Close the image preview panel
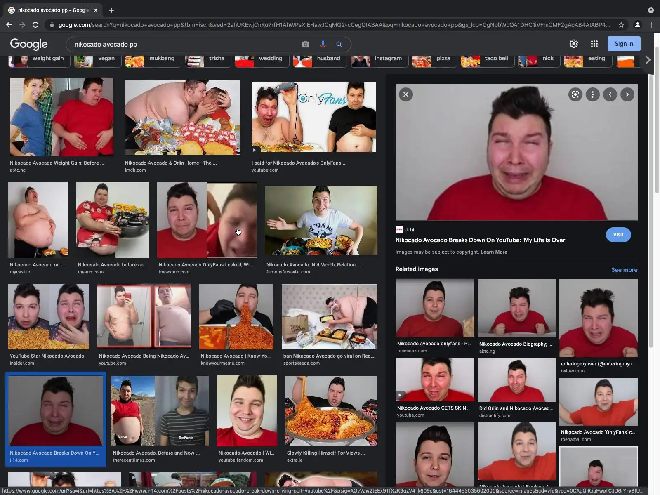This screenshot has width=660, height=495. click(x=406, y=94)
